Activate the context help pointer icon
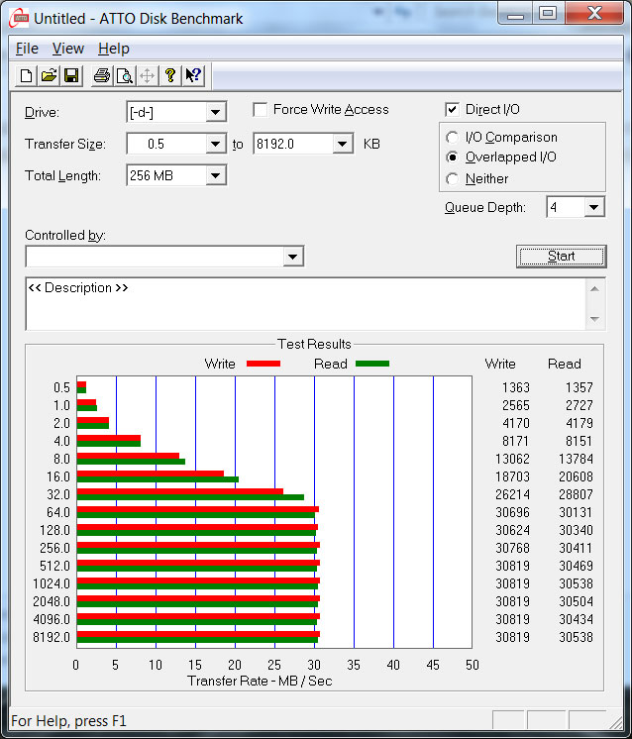 pos(193,75)
